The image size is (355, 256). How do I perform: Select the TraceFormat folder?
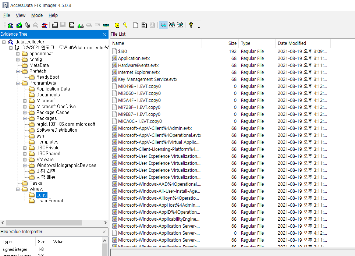pyautogui.click(x=50, y=201)
